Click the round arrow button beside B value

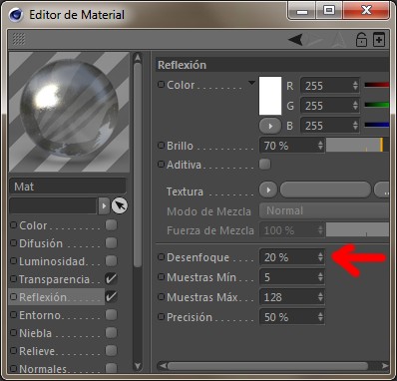pos(270,127)
